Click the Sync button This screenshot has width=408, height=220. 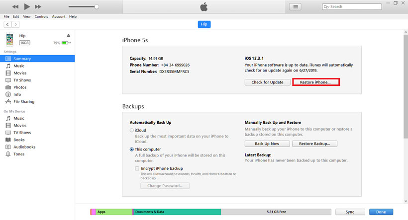point(350,212)
